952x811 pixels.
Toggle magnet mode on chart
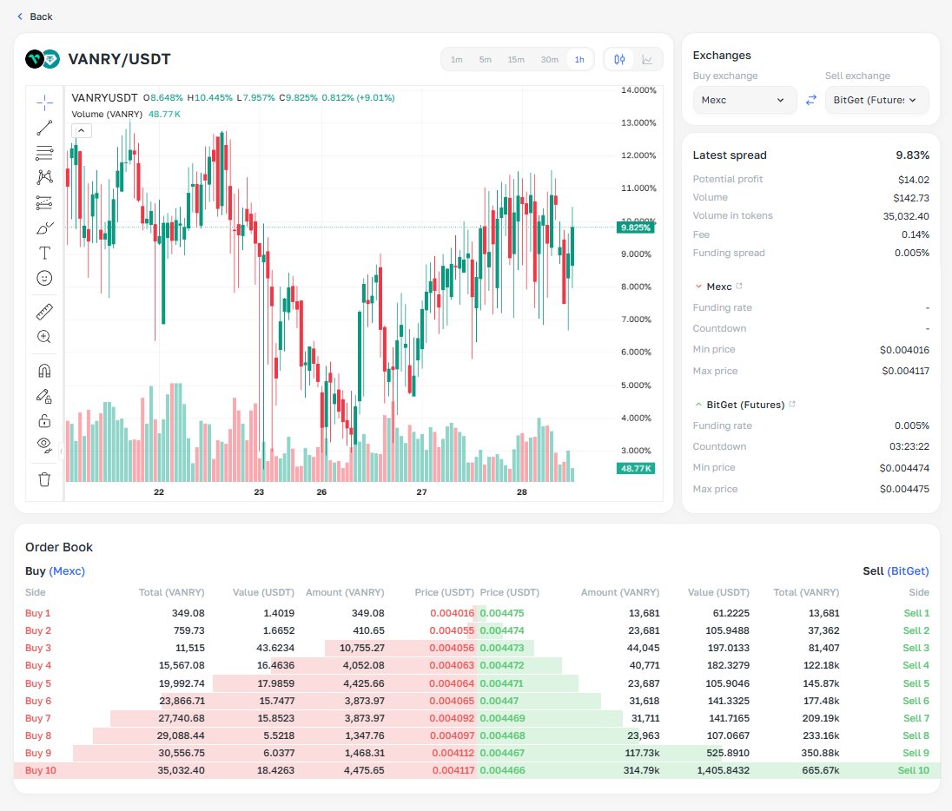point(44,370)
